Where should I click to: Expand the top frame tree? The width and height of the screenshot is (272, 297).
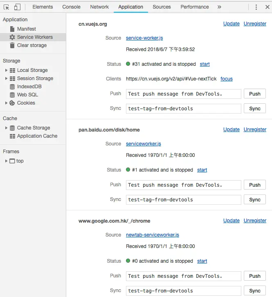6,161
